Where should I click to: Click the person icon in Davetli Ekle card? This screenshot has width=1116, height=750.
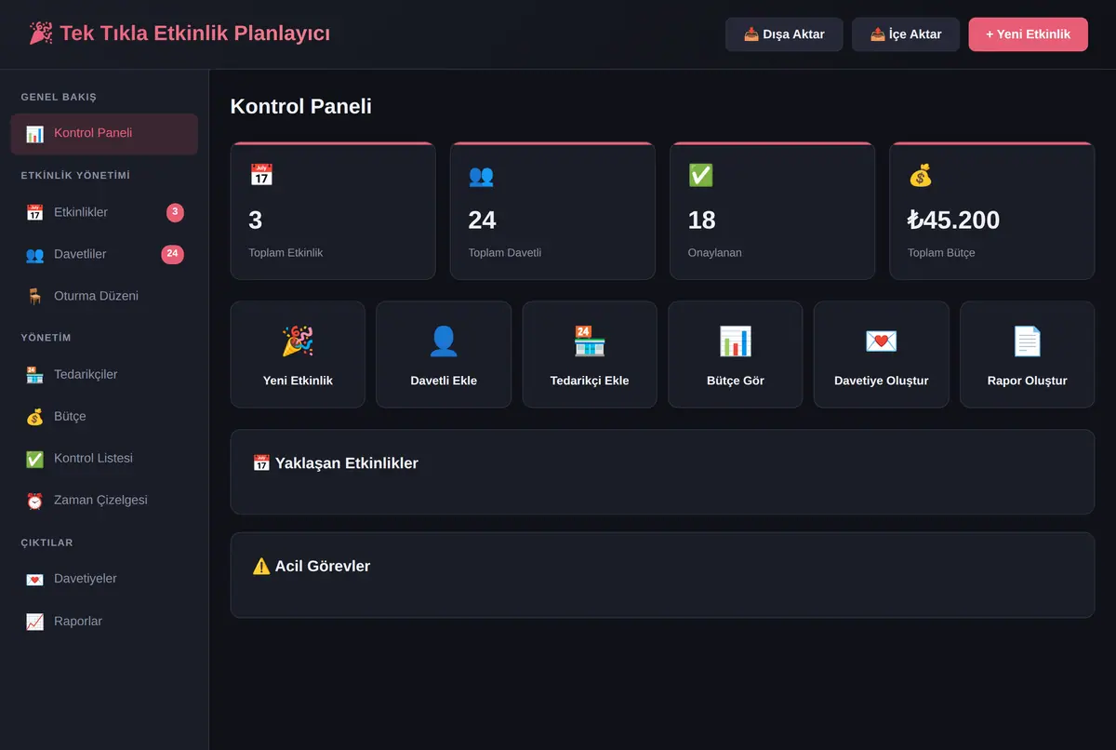444,342
